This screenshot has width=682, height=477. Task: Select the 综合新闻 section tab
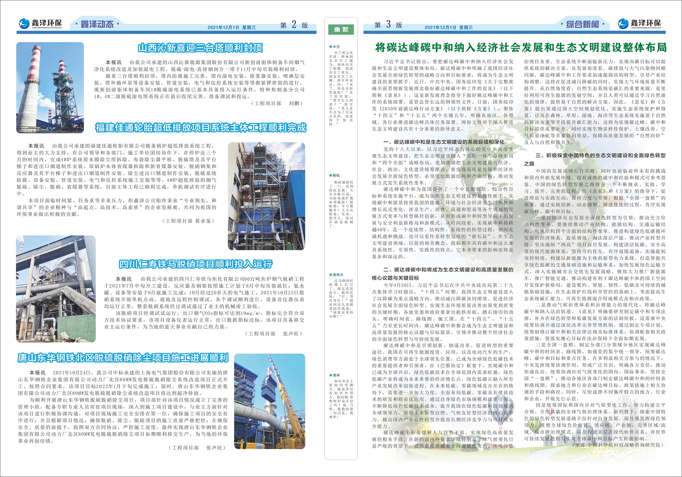(x=582, y=24)
